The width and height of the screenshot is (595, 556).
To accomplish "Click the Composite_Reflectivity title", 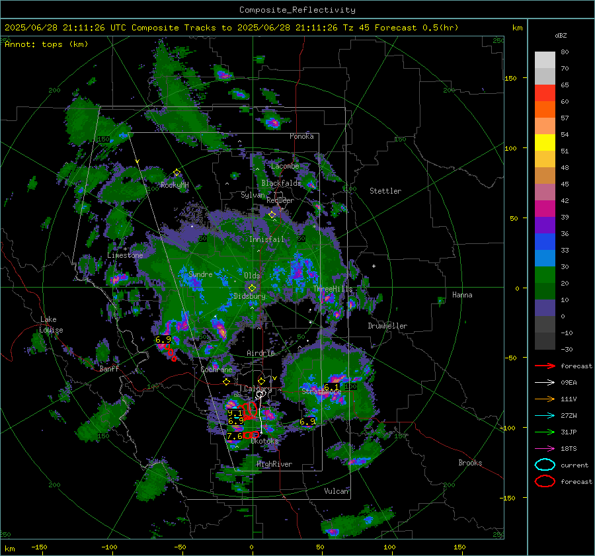I will point(297,10).
